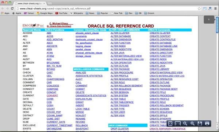Click the page vertical scrollbar thumb
The height and width of the screenshot is (132, 219).
[x=217, y=25]
